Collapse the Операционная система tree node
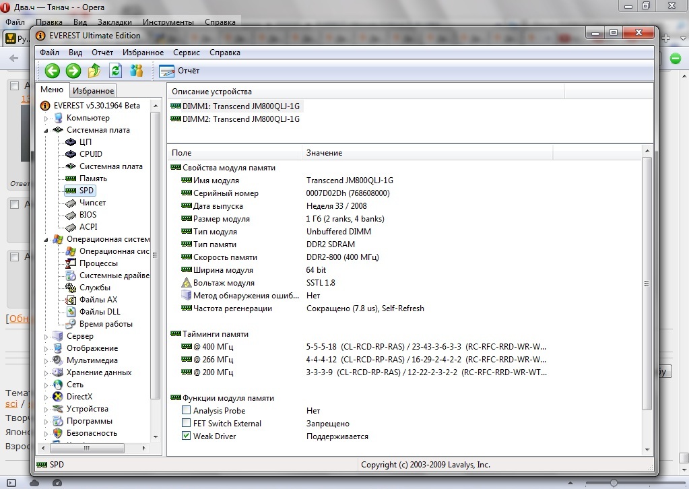Image resolution: width=689 pixels, height=489 pixels. click(46, 240)
